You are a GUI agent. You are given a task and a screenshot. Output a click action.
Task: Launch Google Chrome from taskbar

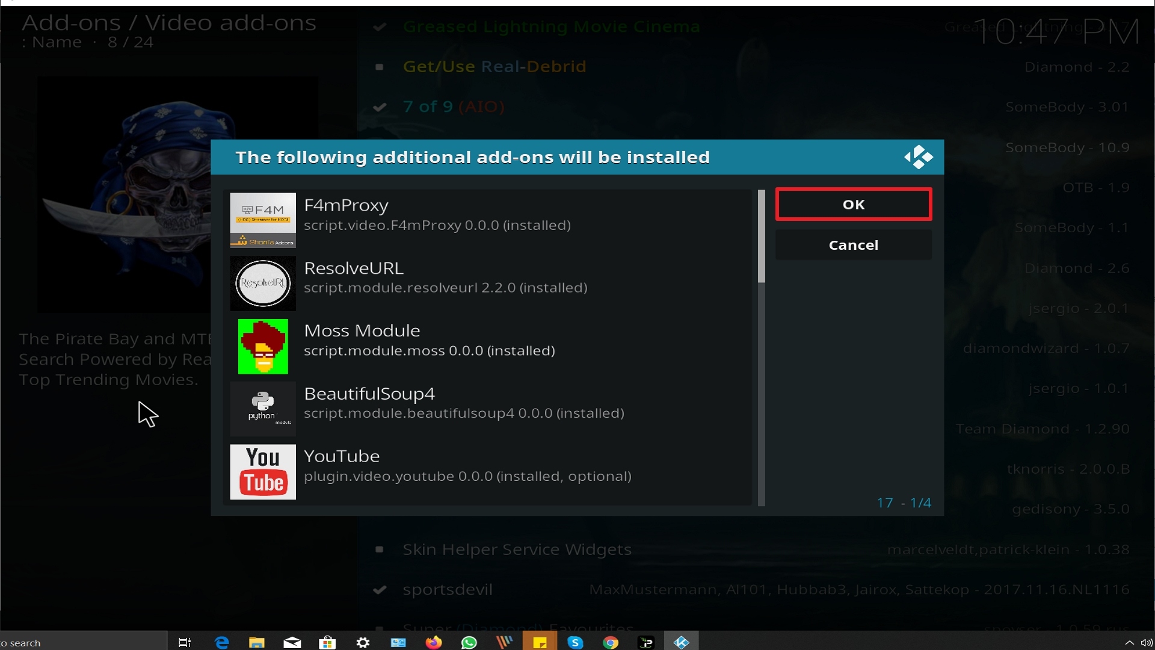click(611, 642)
